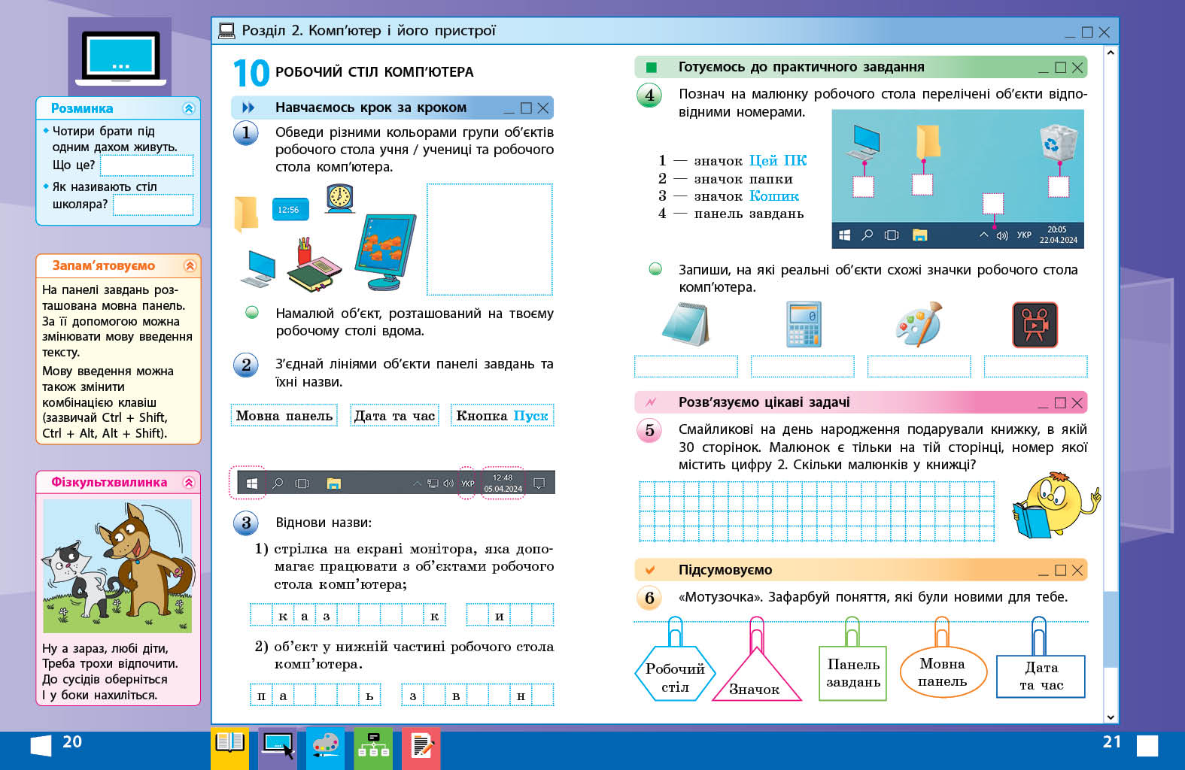This screenshot has width=1185, height=770.
Task: Select the Панель завдань tag
Action: pyautogui.click(x=852, y=673)
